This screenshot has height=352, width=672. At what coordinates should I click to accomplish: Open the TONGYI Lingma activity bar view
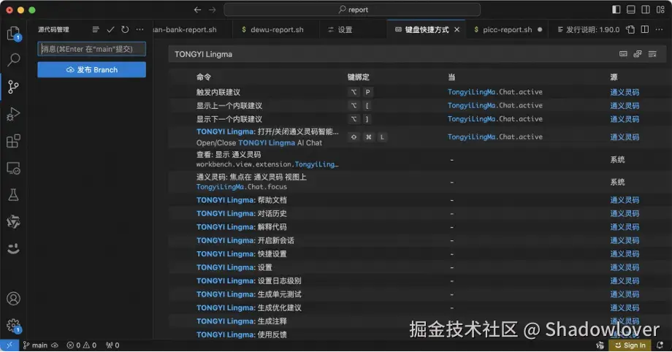tap(13, 222)
